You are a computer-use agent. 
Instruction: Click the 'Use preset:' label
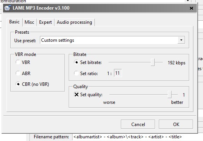[25, 41]
